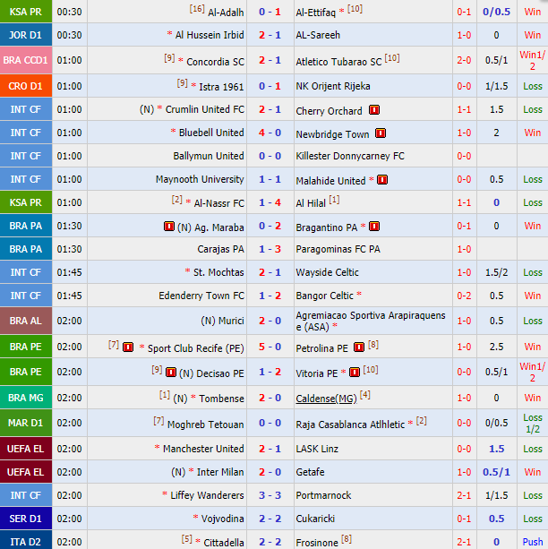Select the MAR D1 league label
Screen dimensions: 548x549
(x=26, y=423)
